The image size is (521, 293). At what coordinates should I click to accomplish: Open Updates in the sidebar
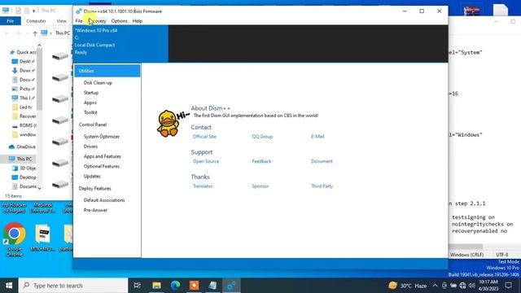tap(92, 177)
